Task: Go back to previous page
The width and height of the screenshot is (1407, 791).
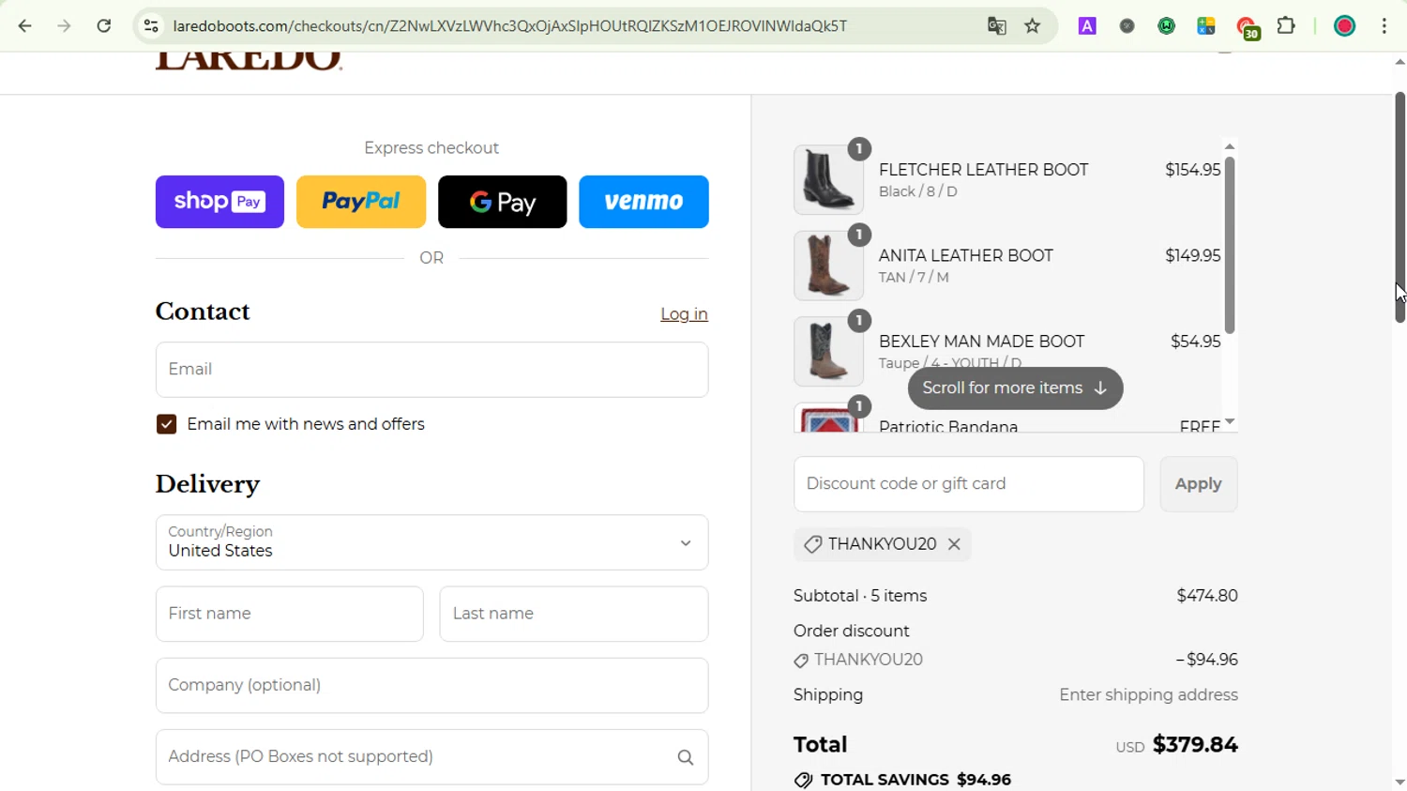Action: [x=25, y=26]
